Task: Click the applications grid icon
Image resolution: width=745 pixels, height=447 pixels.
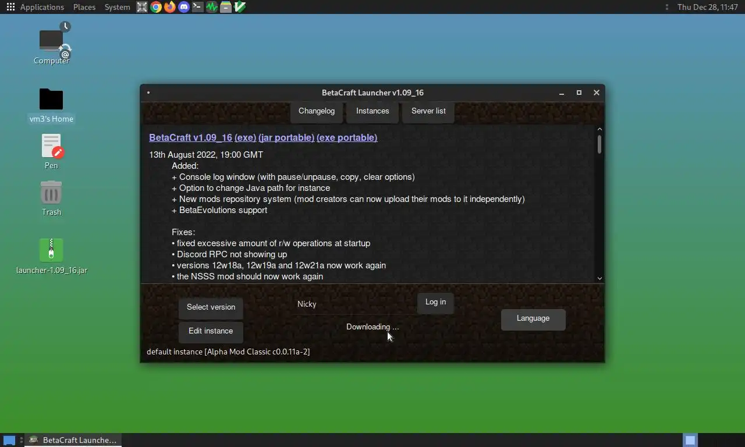Action: point(10,7)
